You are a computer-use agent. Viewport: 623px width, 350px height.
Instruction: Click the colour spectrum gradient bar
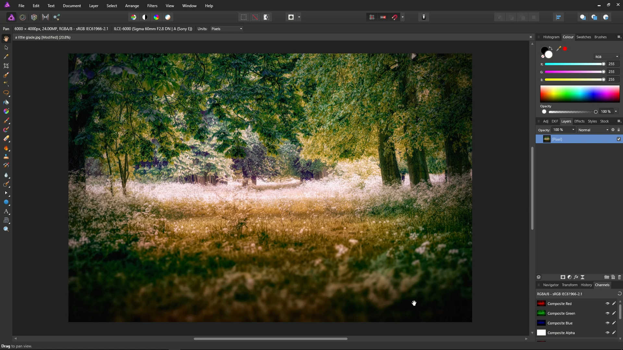click(x=580, y=94)
